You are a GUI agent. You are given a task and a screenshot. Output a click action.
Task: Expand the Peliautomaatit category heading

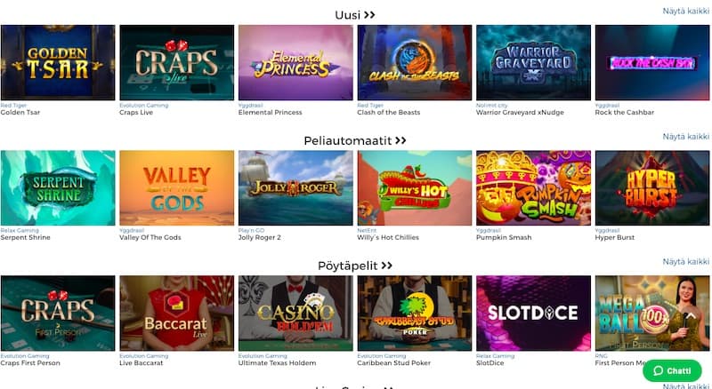(354, 140)
